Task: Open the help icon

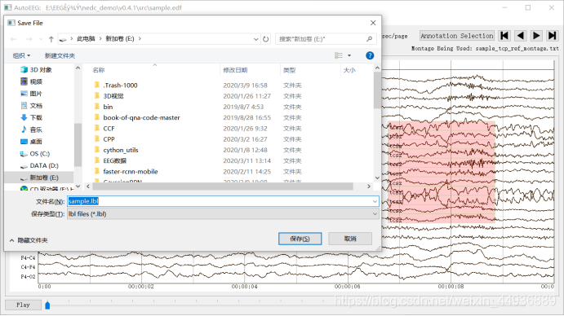Action: tap(370, 55)
